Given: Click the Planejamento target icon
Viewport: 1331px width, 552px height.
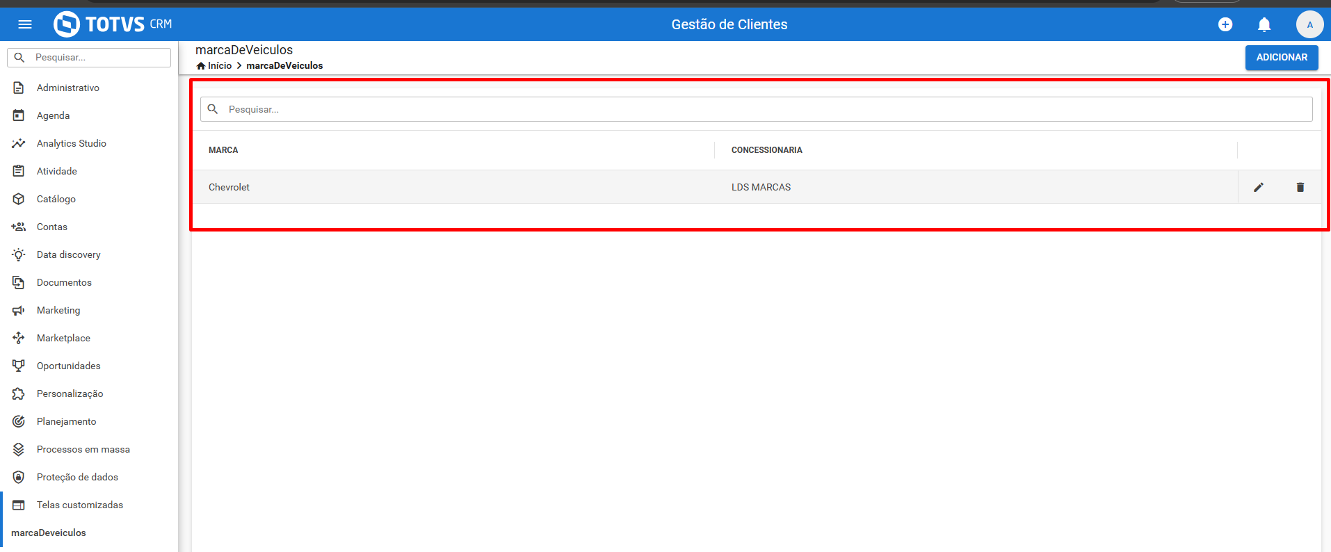Looking at the screenshot, I should [19, 421].
